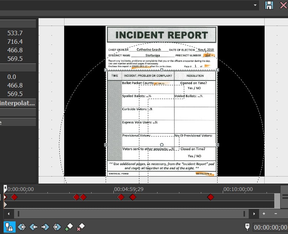Click the horizontal timeline scrollbar thumb
Viewport: 288px width, 234px height.
(131, 214)
